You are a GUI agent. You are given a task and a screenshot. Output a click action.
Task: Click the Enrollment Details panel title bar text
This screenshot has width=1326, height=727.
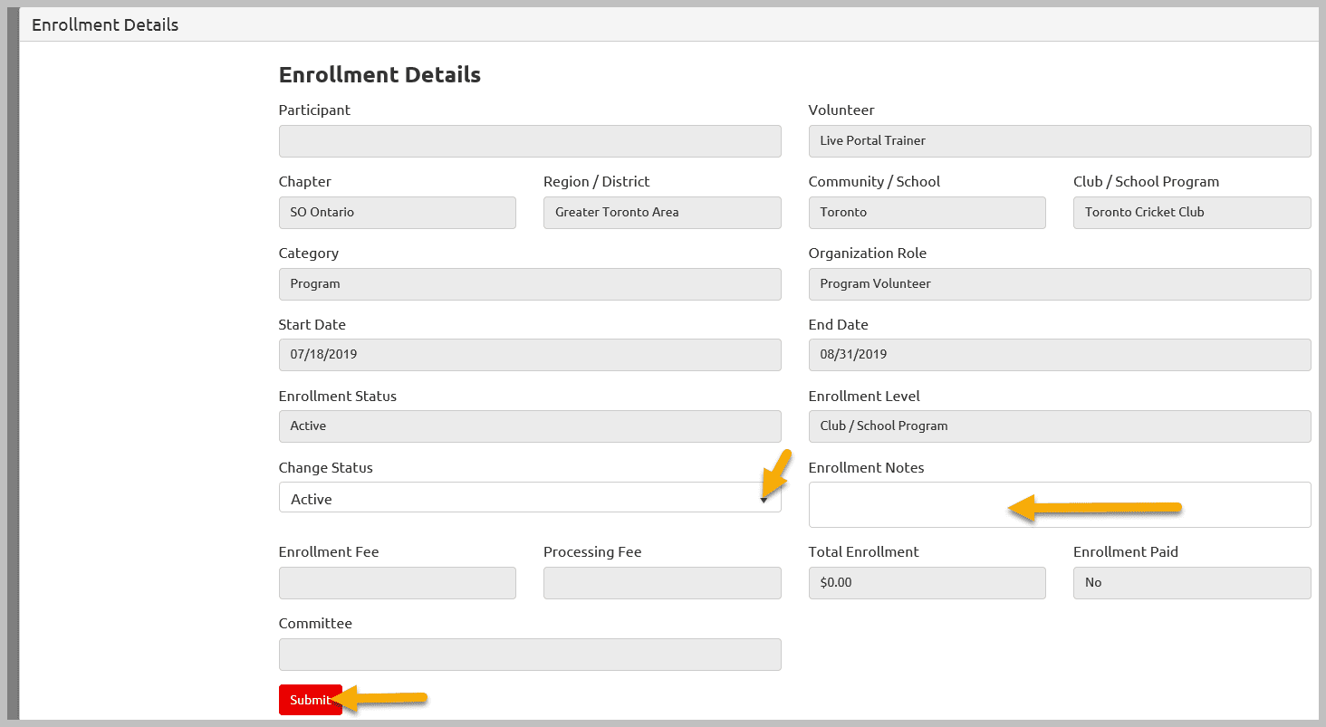coord(105,25)
